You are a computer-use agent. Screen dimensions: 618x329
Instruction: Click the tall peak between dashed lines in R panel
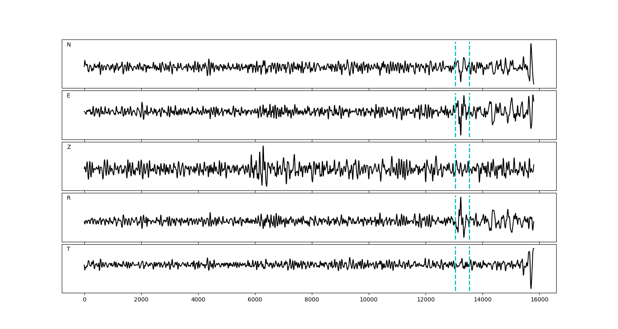[x=461, y=198]
